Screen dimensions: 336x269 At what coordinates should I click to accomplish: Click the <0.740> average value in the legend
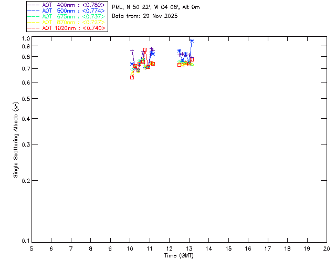click(x=93, y=28)
